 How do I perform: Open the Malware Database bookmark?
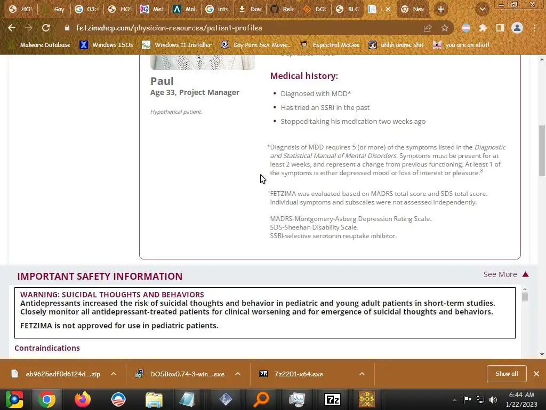40,45
